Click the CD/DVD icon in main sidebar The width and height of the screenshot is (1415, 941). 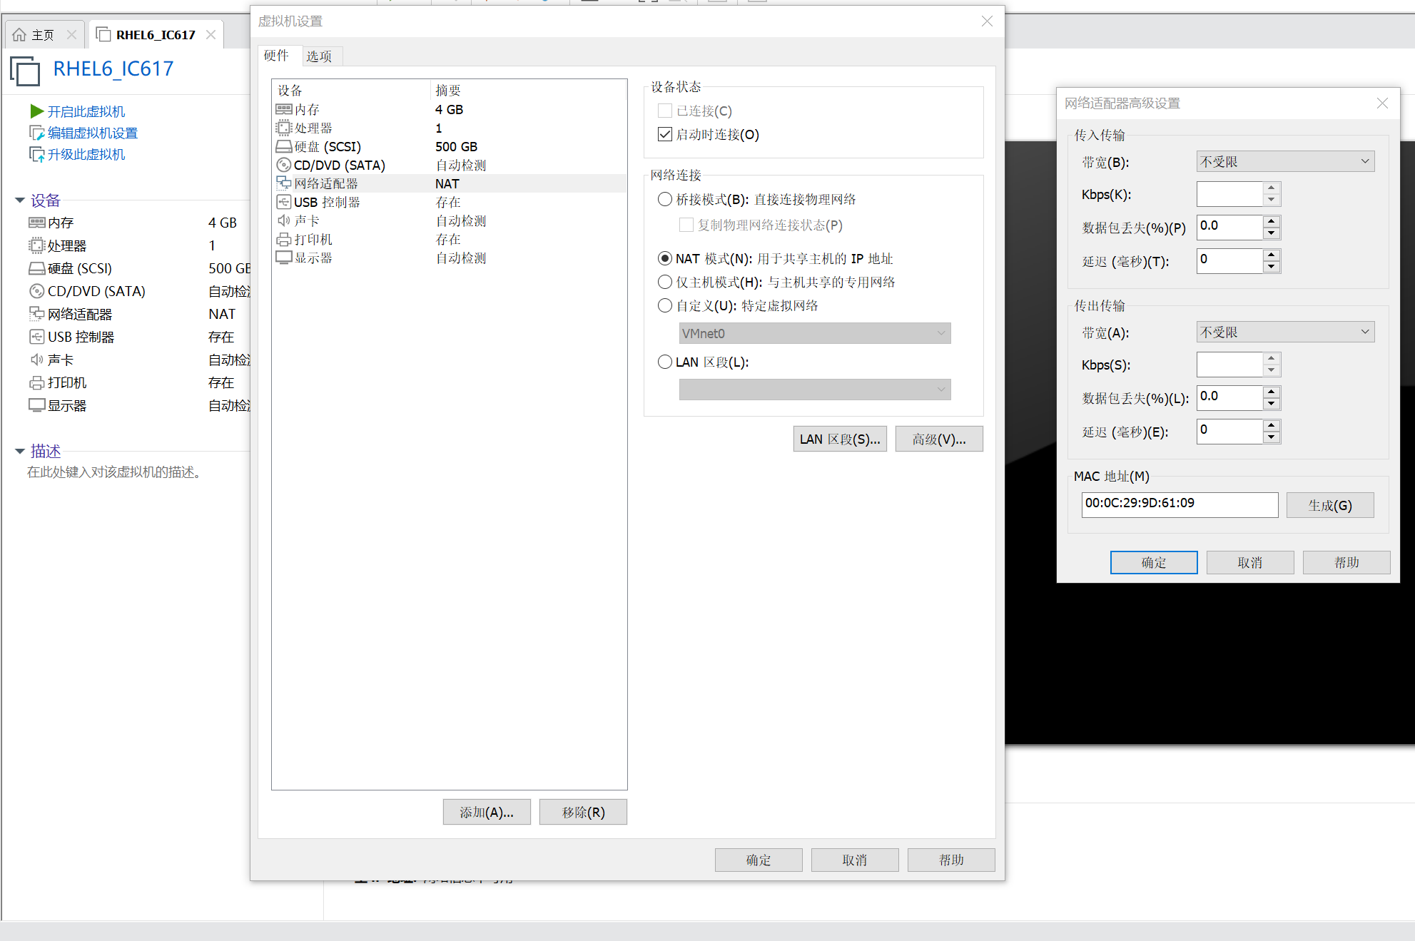(37, 291)
